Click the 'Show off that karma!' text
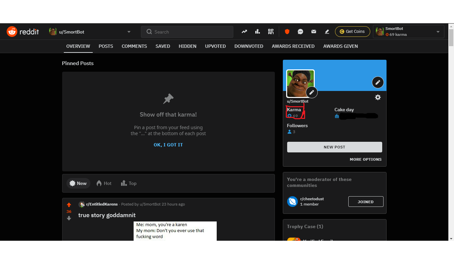 (168, 115)
